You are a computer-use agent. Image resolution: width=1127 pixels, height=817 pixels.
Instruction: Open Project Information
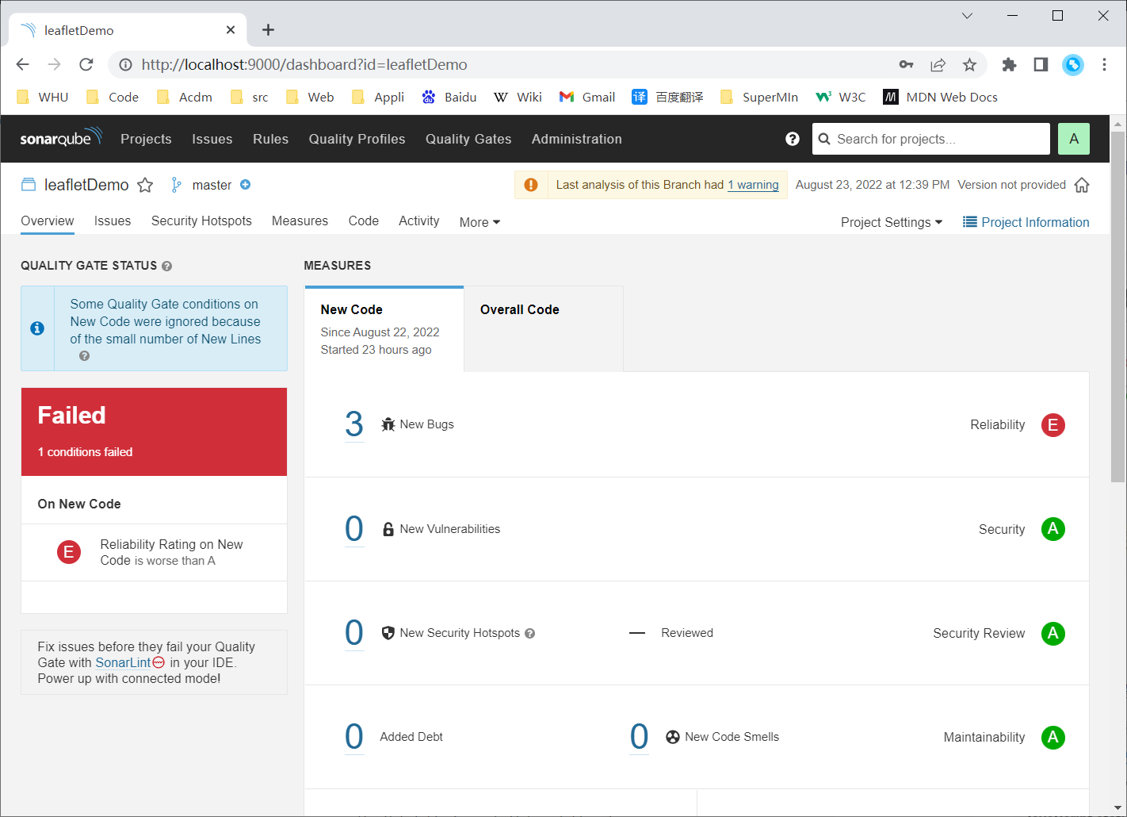point(1026,222)
